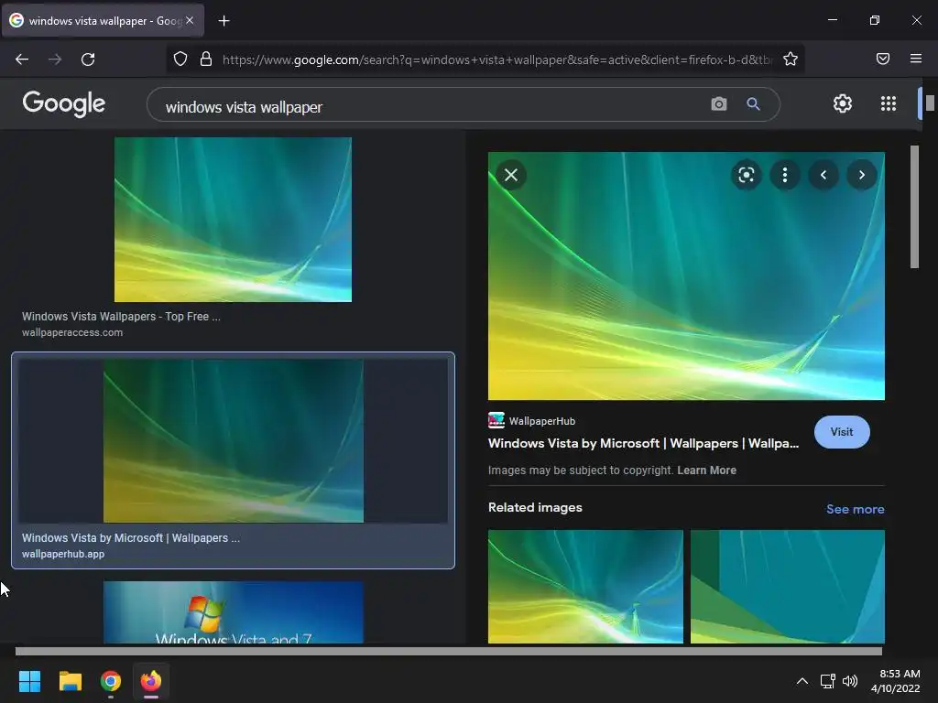Open the Google apps grid
Image resolution: width=938 pixels, height=703 pixels.
[x=889, y=103]
